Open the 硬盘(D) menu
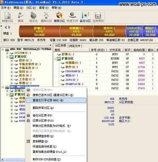Screen dimensions: 158x162 click(18, 8)
